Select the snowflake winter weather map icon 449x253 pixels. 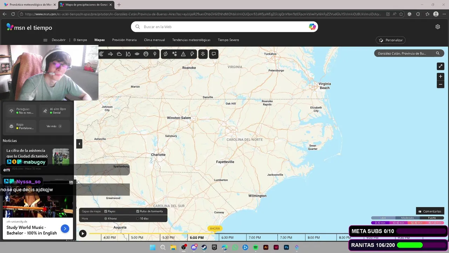coord(174,54)
